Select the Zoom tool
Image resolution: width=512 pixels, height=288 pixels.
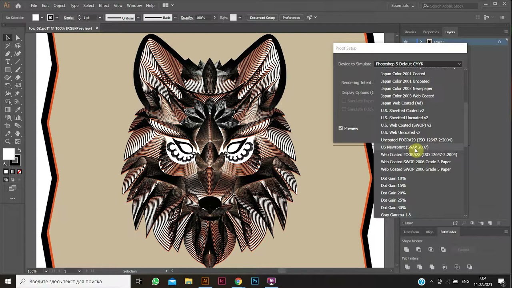pyautogui.click(x=8, y=142)
